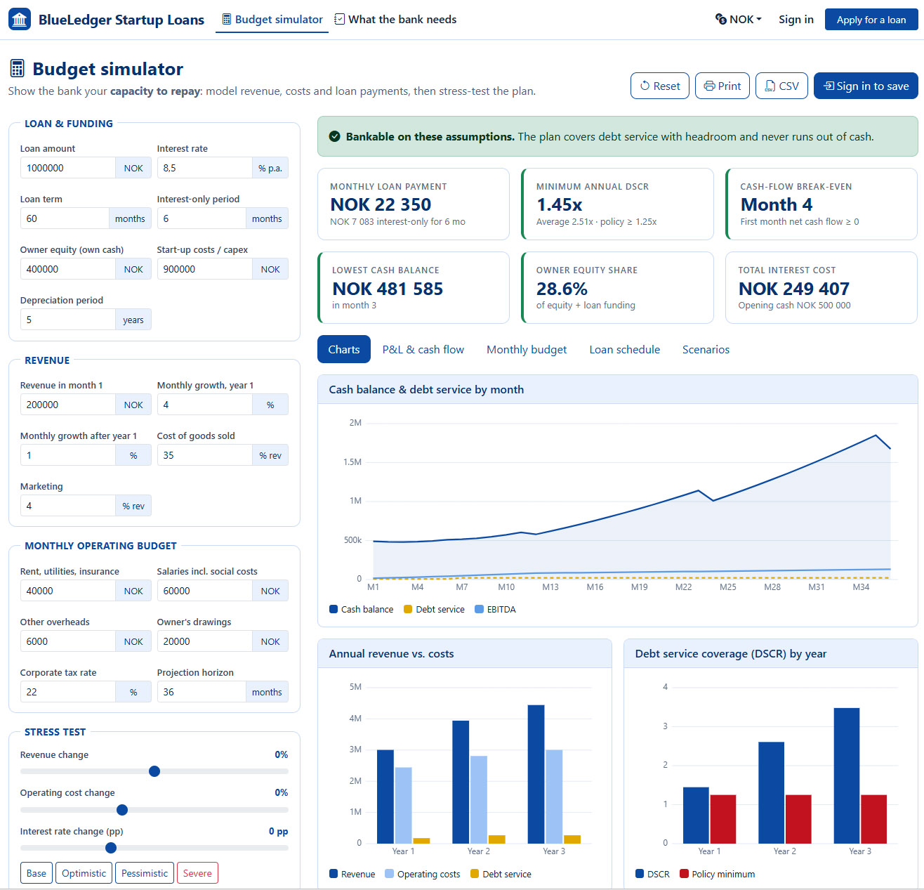Click the Reset button
924x890 pixels.
click(x=660, y=86)
